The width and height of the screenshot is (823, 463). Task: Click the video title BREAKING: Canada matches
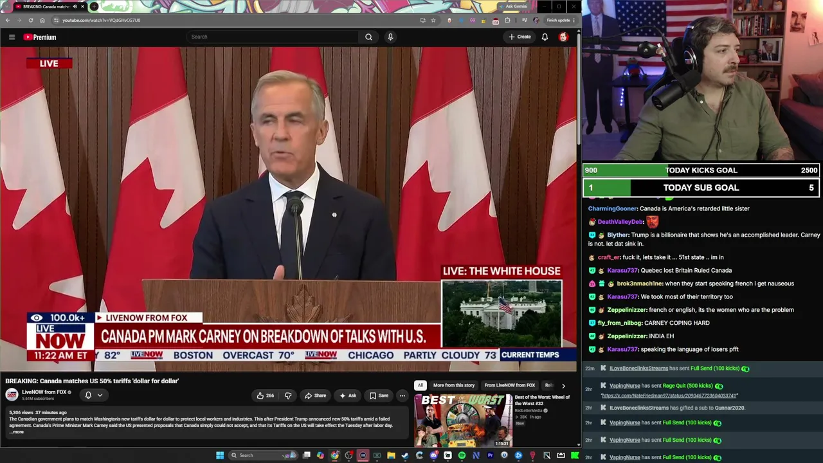pyautogui.click(x=92, y=381)
